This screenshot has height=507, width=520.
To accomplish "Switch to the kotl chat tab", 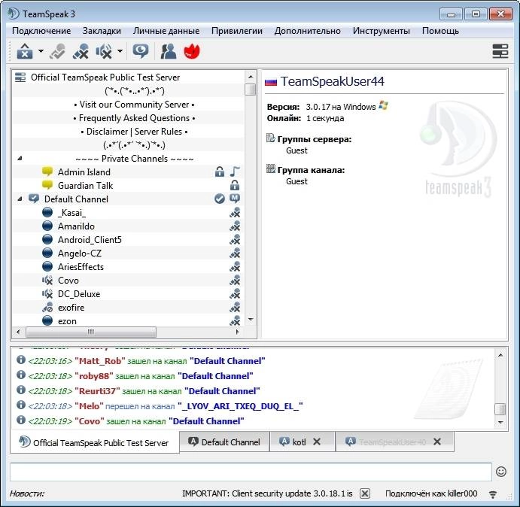I will tap(300, 442).
